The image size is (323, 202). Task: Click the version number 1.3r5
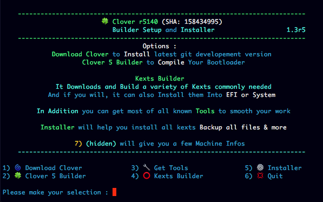tap(296, 30)
